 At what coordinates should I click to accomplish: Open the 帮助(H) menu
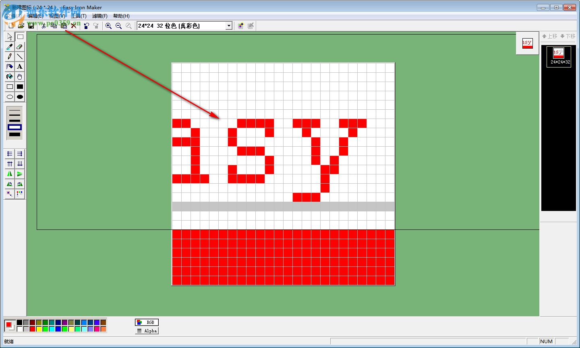pos(121,16)
